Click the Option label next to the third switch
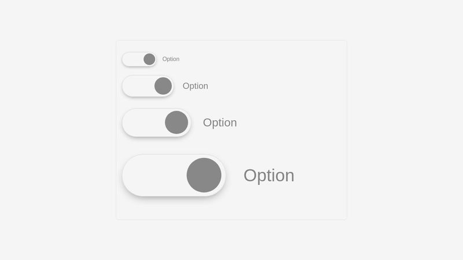This screenshot has height=260, width=463. point(220,122)
